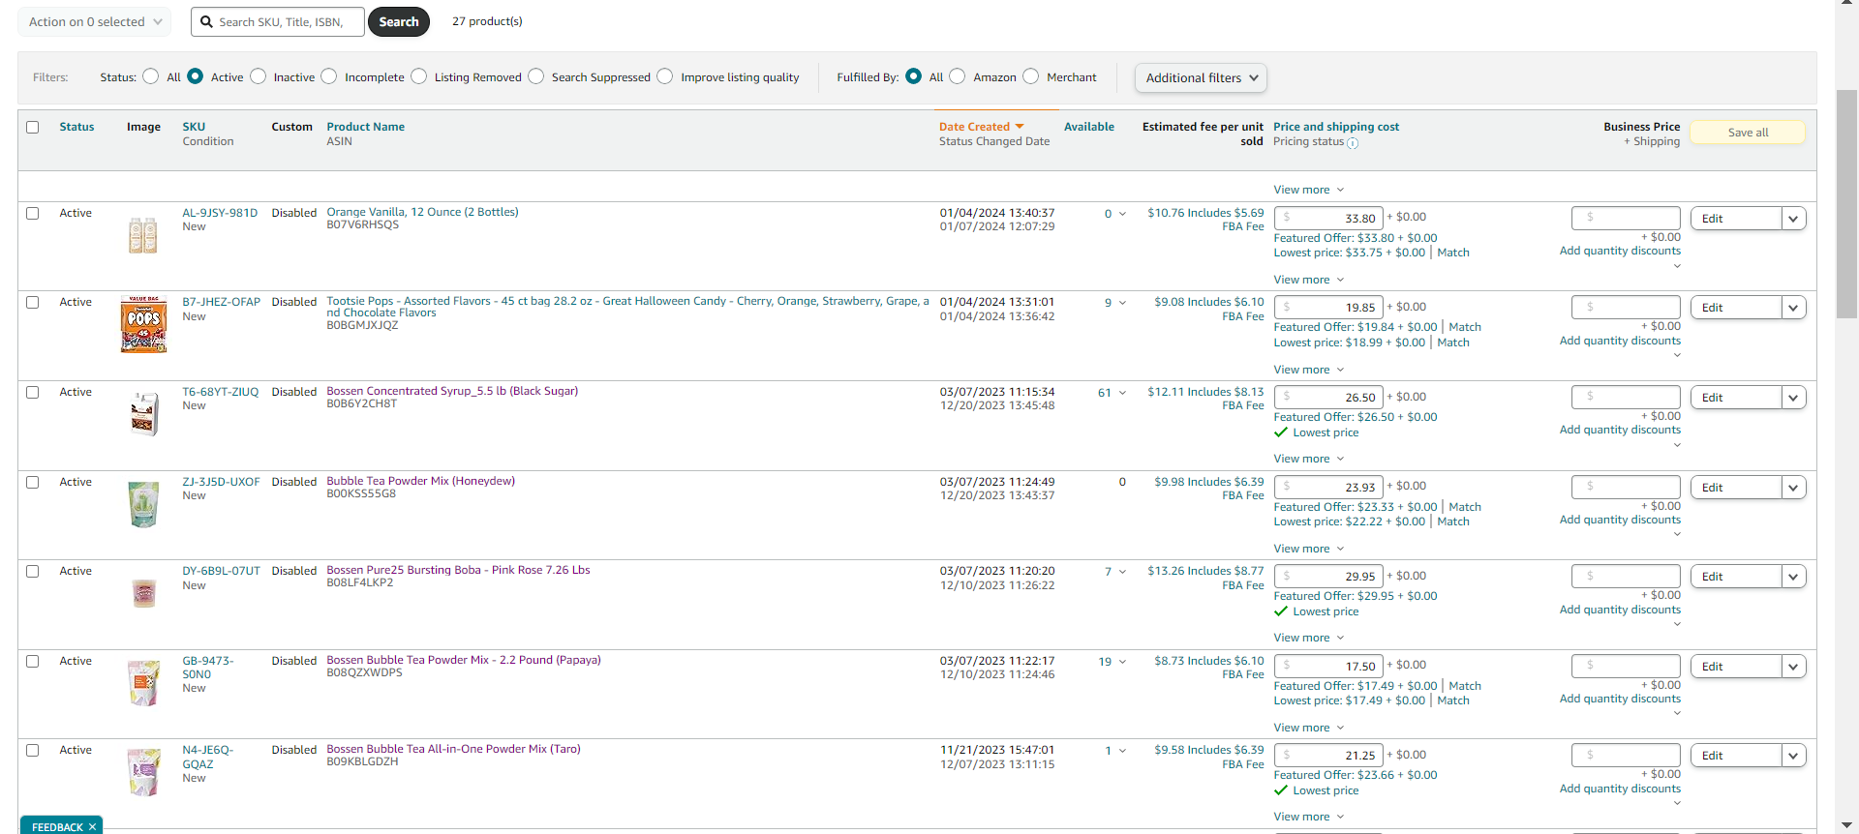Sort by the Status column header
This screenshot has width=1859, height=834.
pos(76,127)
